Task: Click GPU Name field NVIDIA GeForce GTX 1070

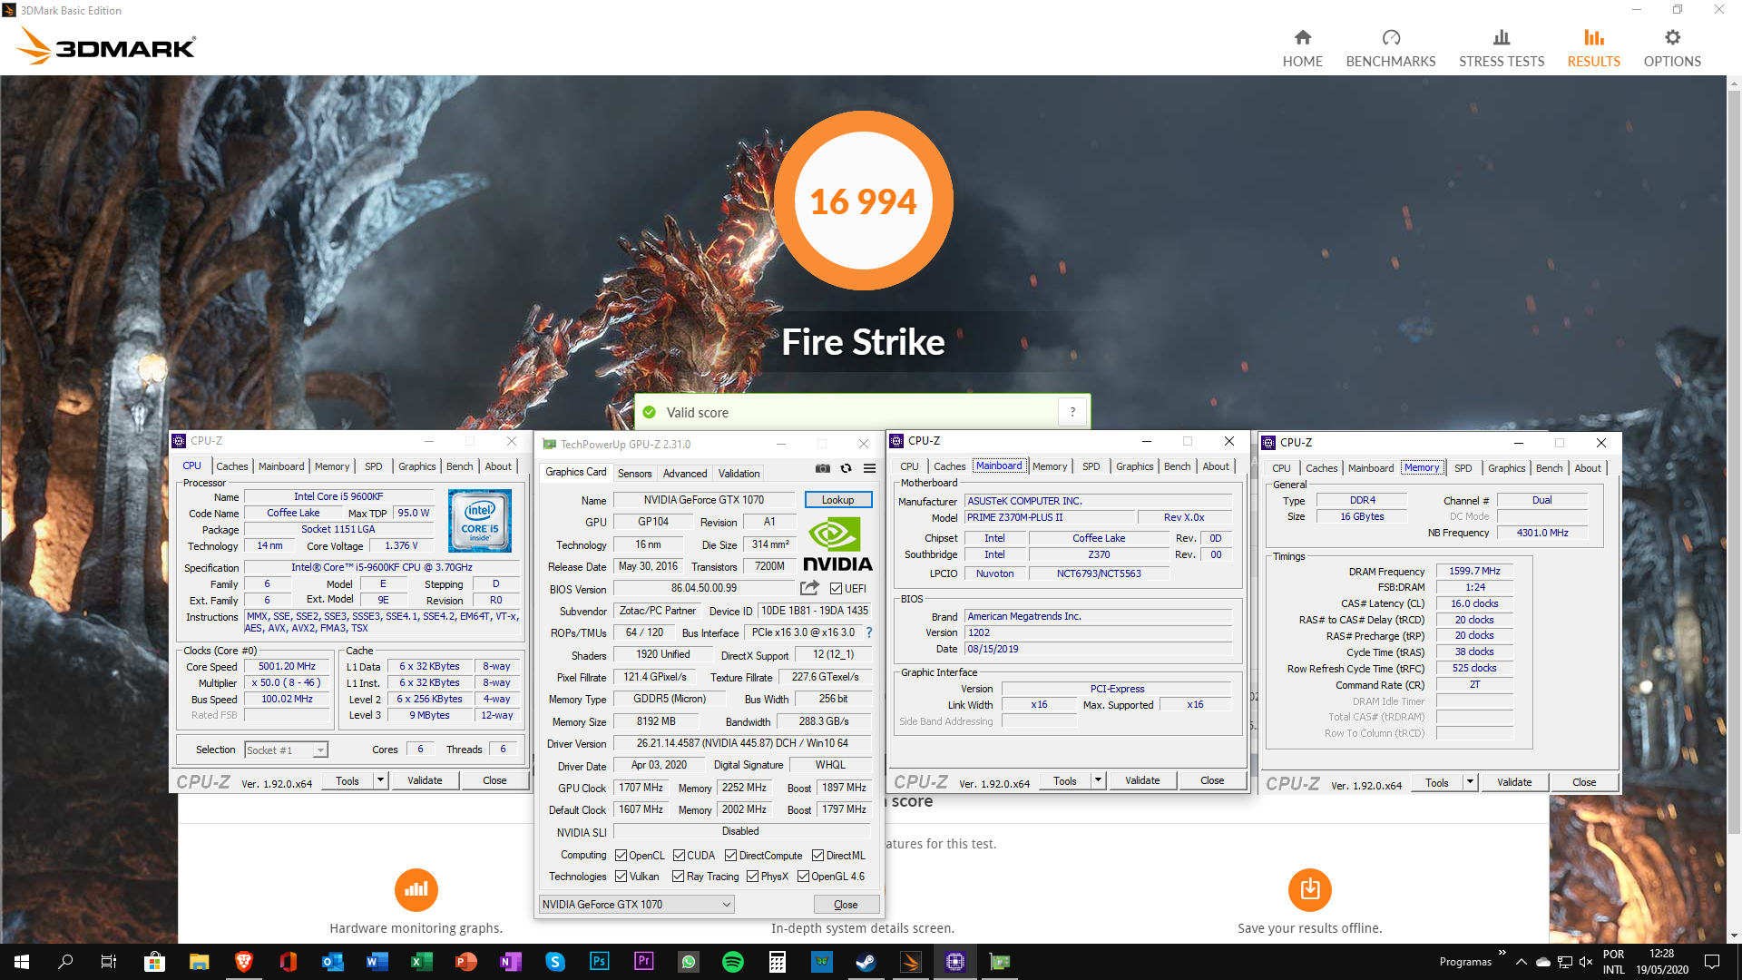Action: pos(704,500)
